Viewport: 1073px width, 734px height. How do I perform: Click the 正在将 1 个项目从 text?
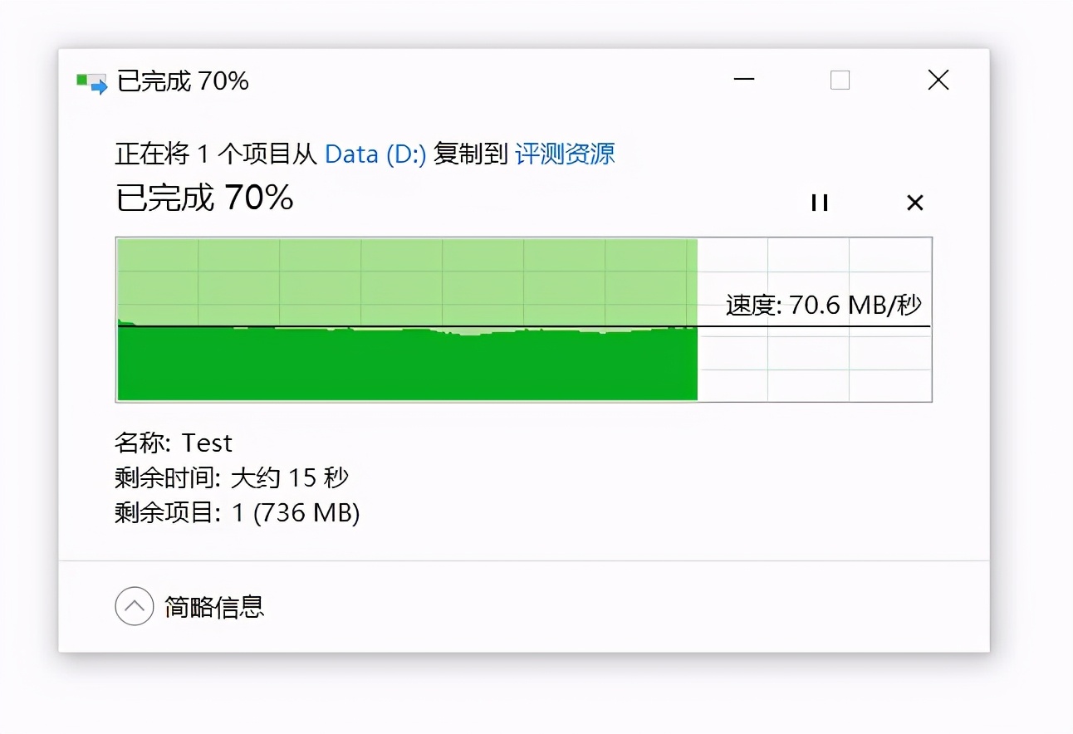coord(216,154)
